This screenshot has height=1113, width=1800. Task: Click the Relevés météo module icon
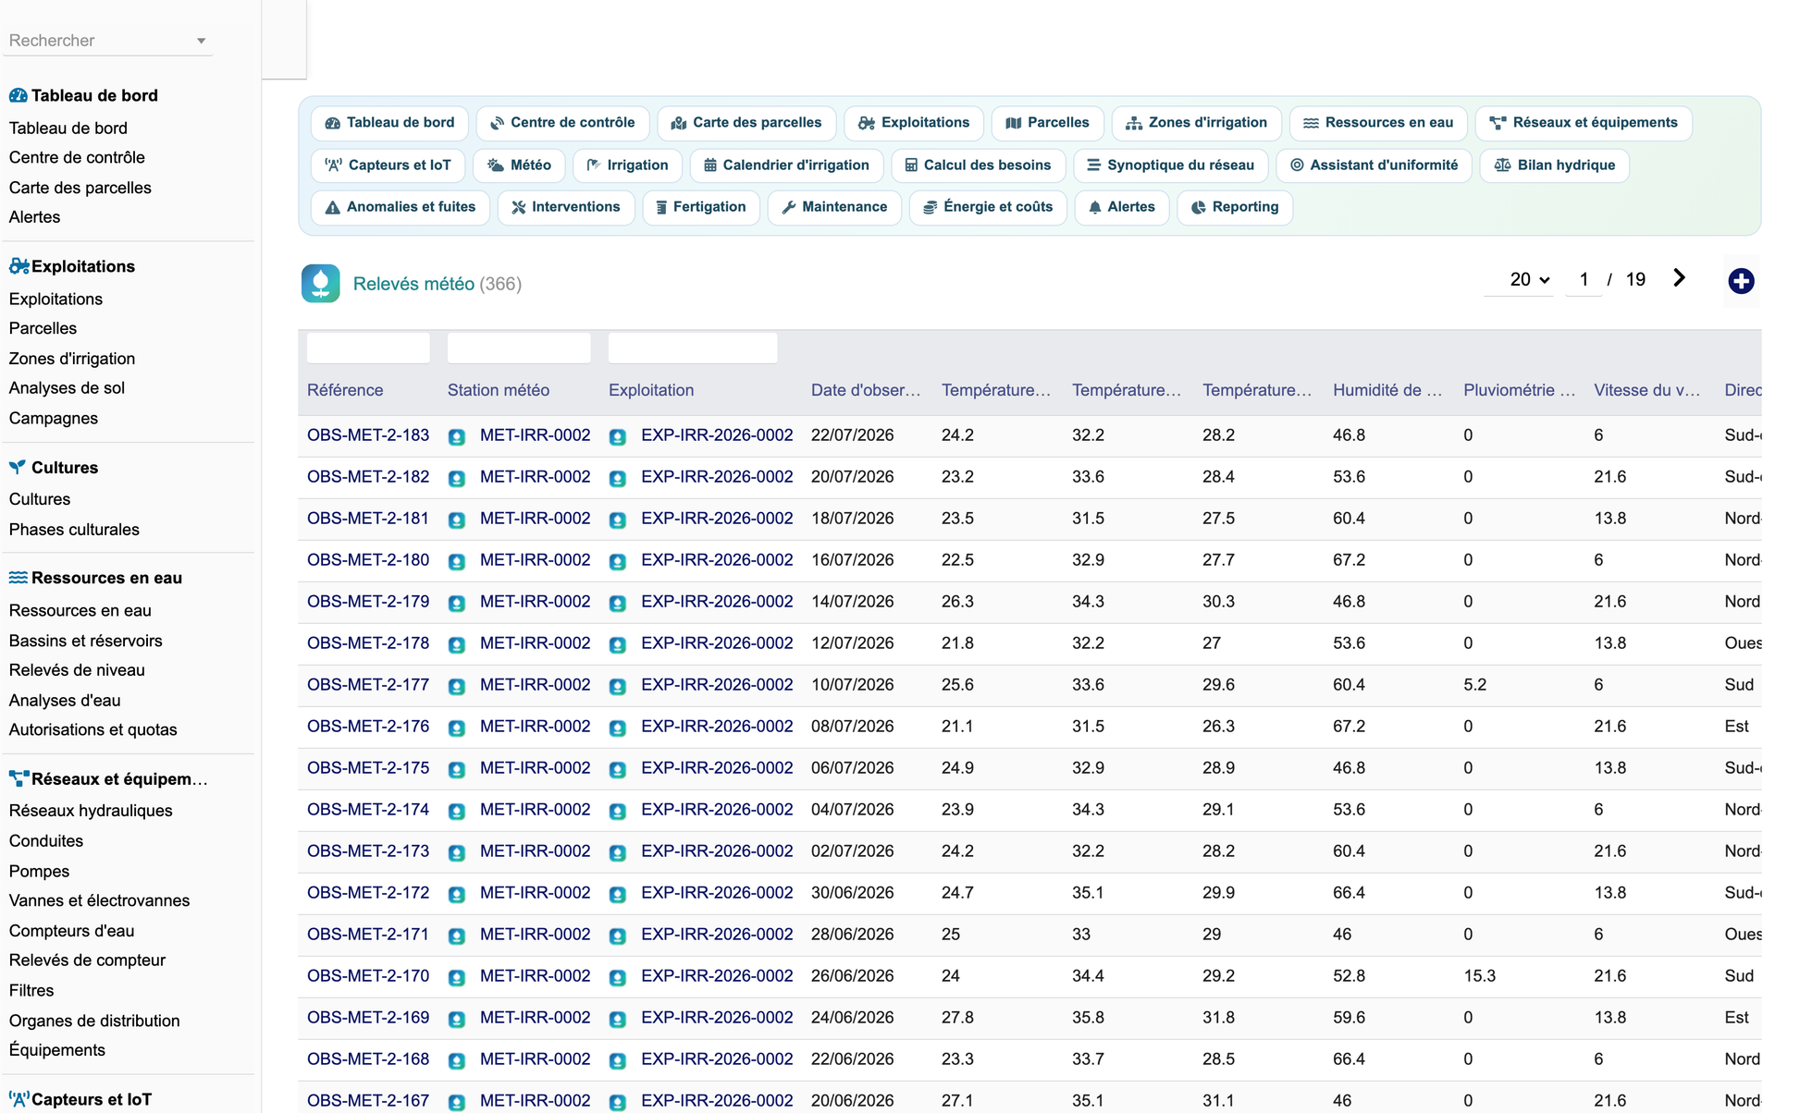click(320, 283)
